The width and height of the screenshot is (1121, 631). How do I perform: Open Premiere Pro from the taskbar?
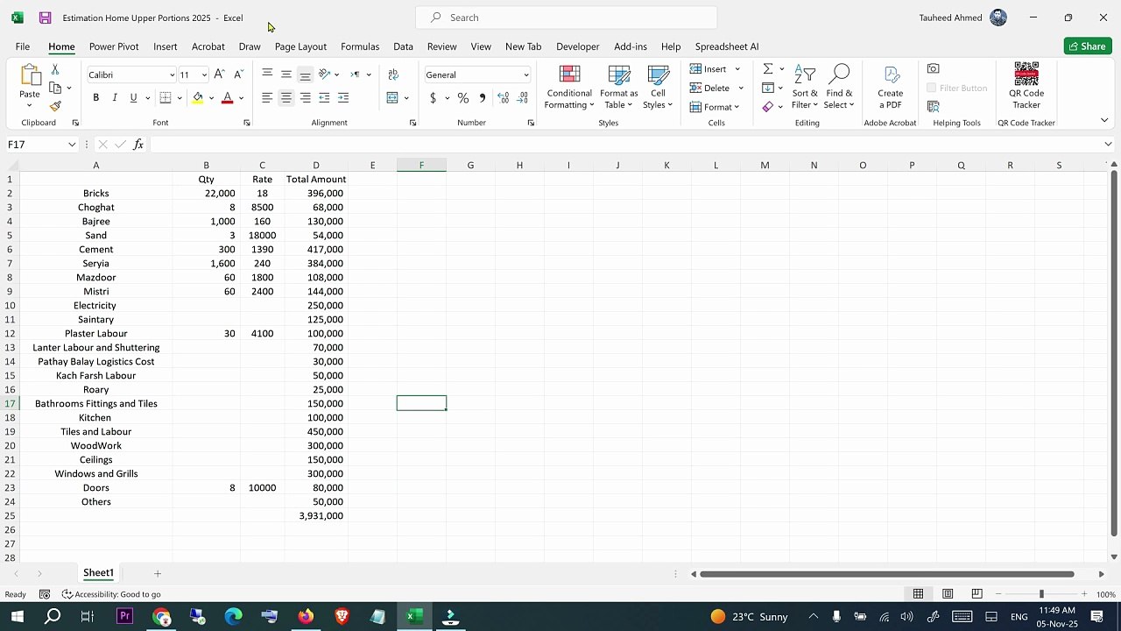pyautogui.click(x=124, y=616)
